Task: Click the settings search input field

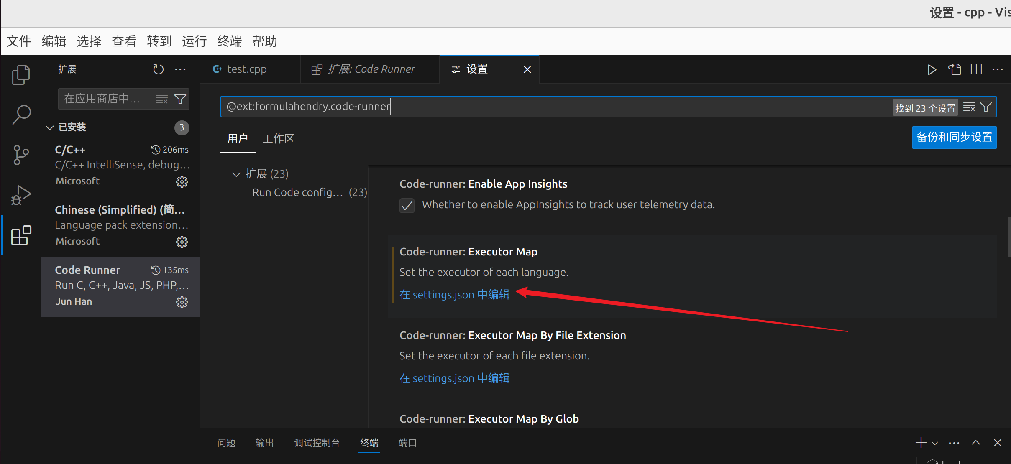Action: (x=544, y=107)
